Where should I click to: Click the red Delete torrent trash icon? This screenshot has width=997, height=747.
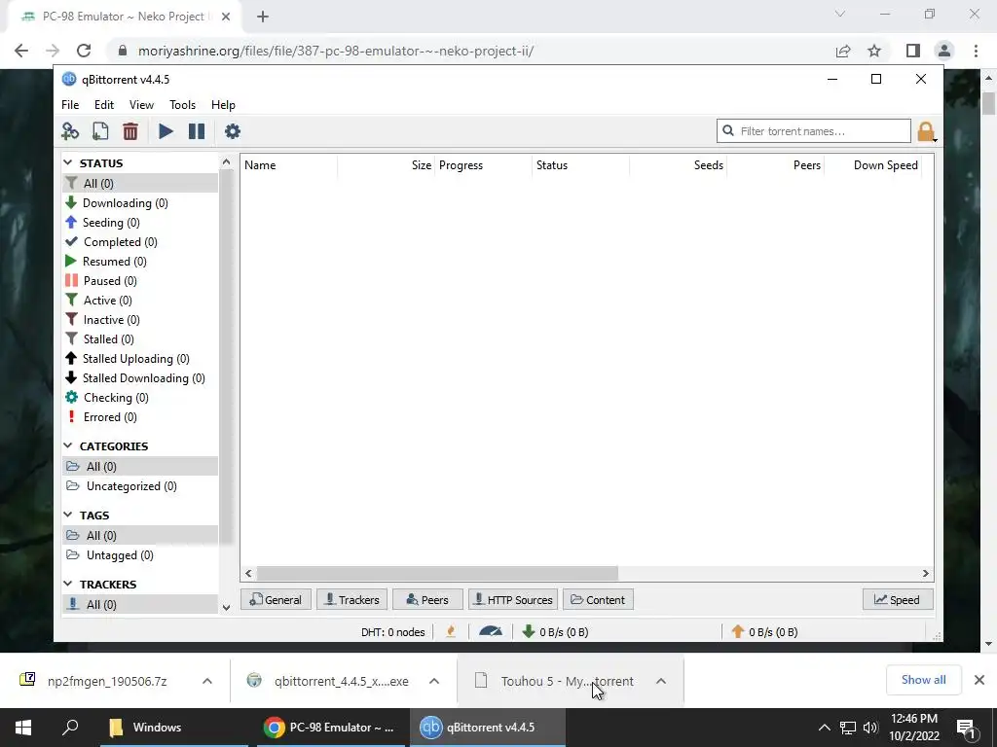(x=130, y=131)
